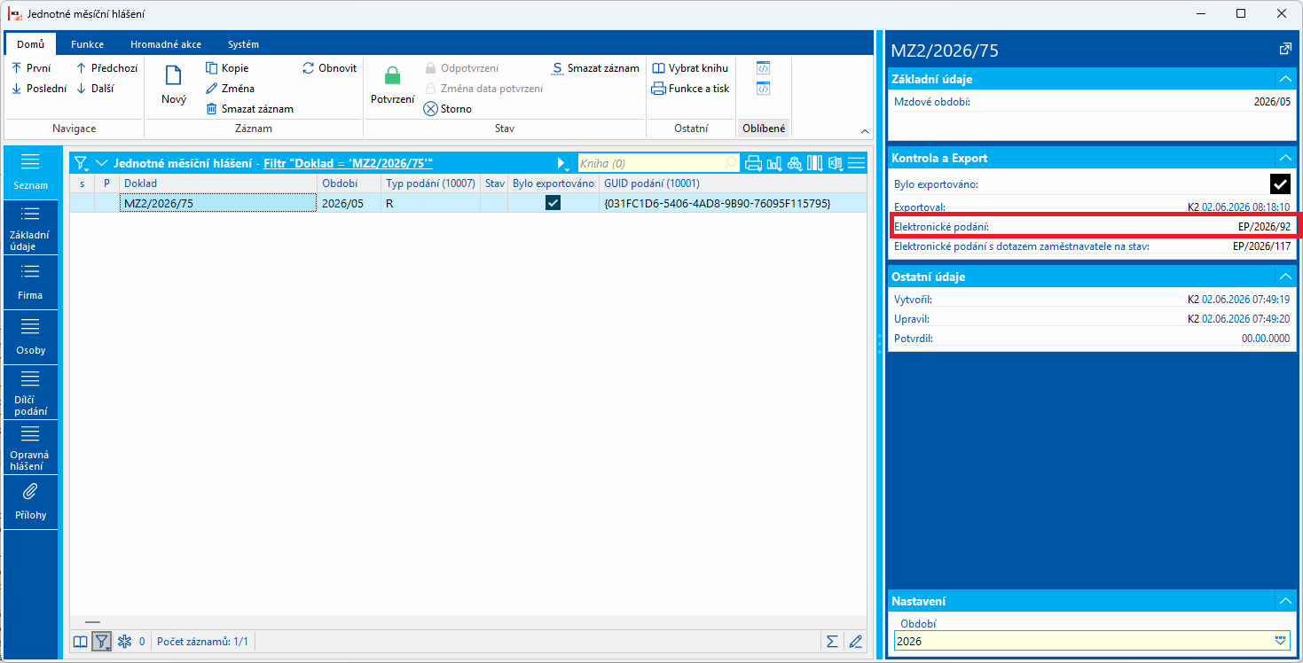
Task: Open the Hromadné akce ribbon tab
Action: click(x=166, y=44)
